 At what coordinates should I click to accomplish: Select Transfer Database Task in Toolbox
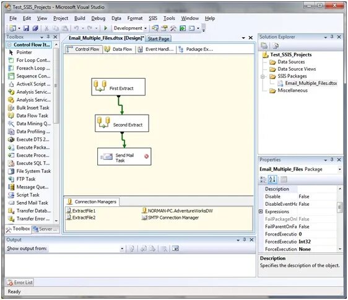[29, 211]
